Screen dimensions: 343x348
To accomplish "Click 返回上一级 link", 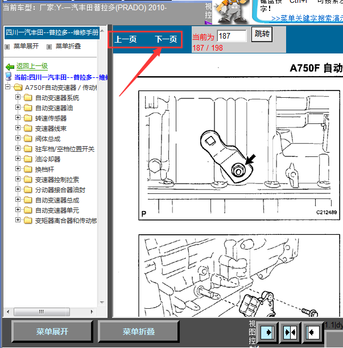I will 32,66.
